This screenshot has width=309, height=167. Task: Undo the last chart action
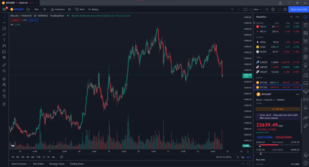[232, 9]
